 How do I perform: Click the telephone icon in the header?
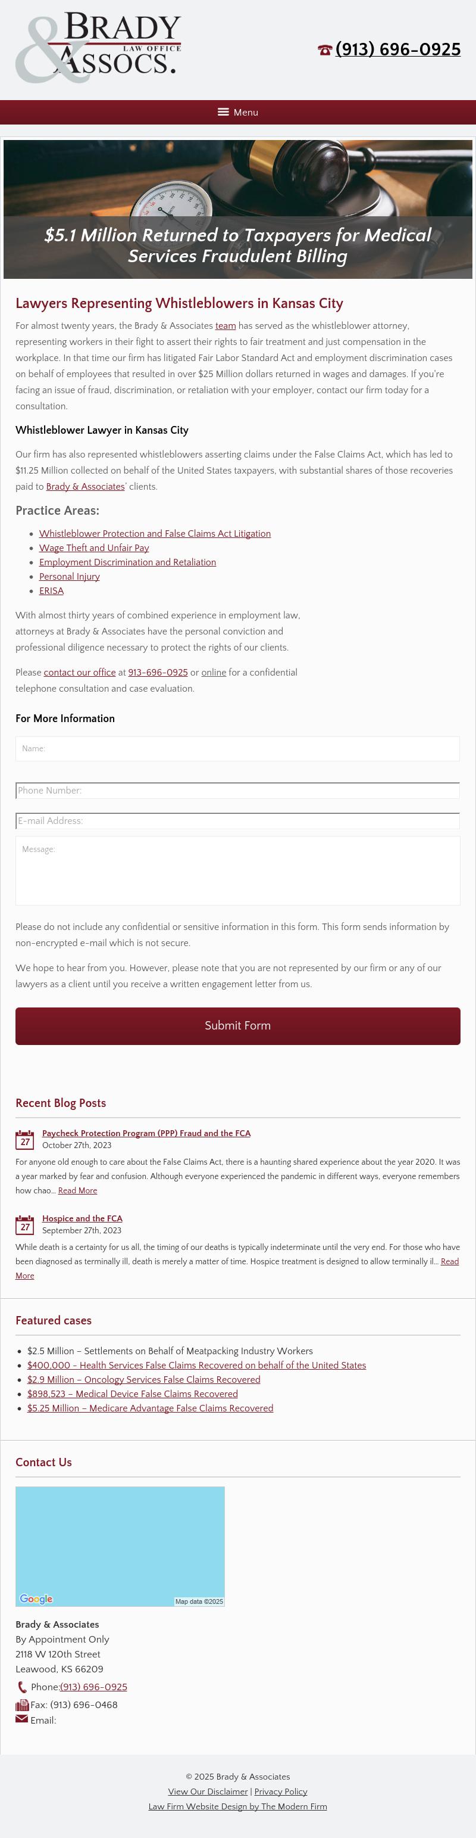point(325,50)
